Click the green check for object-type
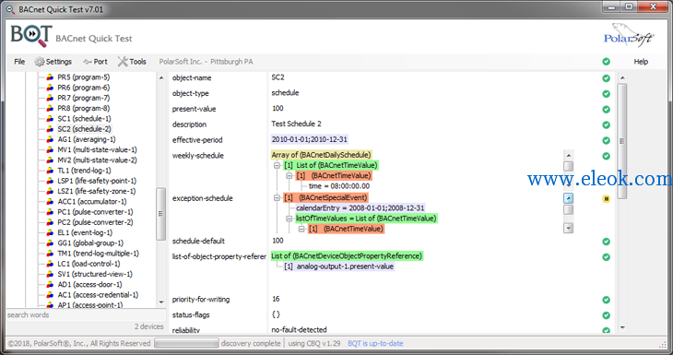The height and width of the screenshot is (355, 673). point(606,93)
